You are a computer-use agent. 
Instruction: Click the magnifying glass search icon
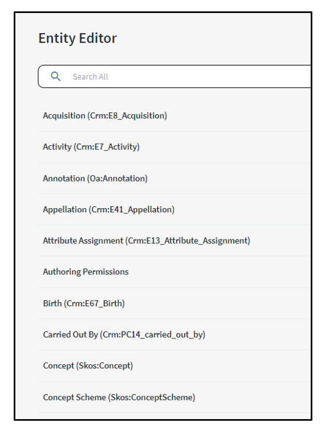(x=56, y=76)
